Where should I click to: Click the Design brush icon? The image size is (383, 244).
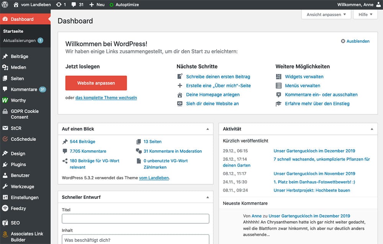(5, 153)
